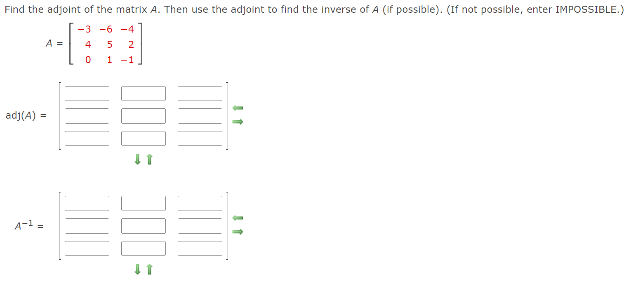Click the up arrow below the A⁻¹ matrix
Screen dimensions: 638x281
[x=148, y=269]
